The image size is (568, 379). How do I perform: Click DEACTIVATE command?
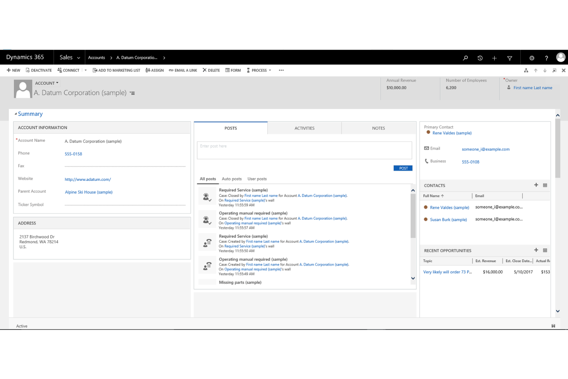[x=39, y=70]
